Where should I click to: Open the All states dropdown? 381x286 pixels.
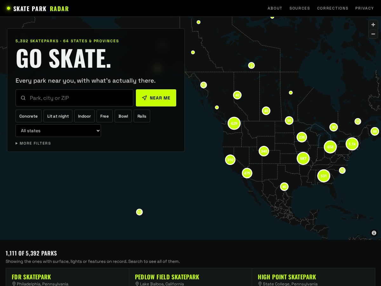pyautogui.click(x=58, y=131)
